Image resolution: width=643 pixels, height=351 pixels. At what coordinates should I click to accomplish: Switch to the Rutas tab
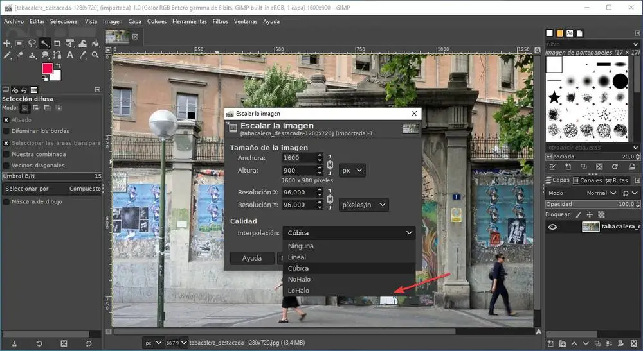(617, 180)
